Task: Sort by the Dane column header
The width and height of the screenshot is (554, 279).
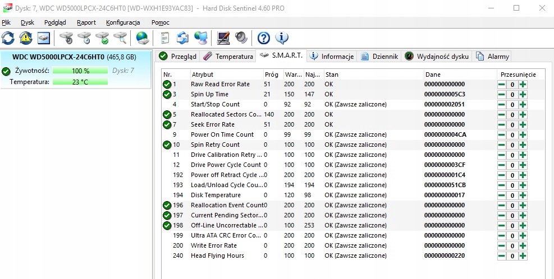Action: (460, 75)
